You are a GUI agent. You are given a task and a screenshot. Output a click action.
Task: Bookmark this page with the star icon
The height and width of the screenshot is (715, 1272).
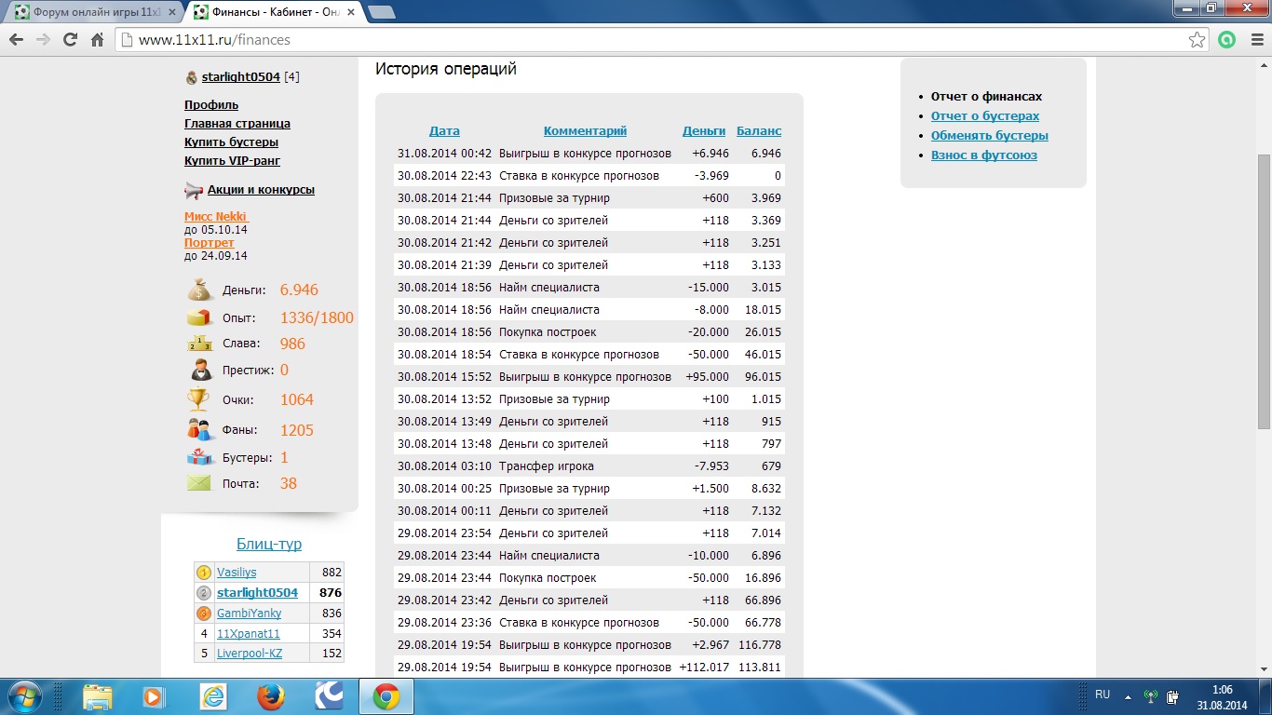coord(1198,40)
